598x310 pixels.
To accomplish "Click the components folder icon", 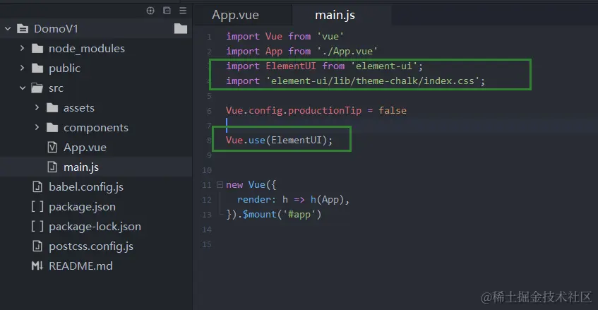I will pos(52,128).
